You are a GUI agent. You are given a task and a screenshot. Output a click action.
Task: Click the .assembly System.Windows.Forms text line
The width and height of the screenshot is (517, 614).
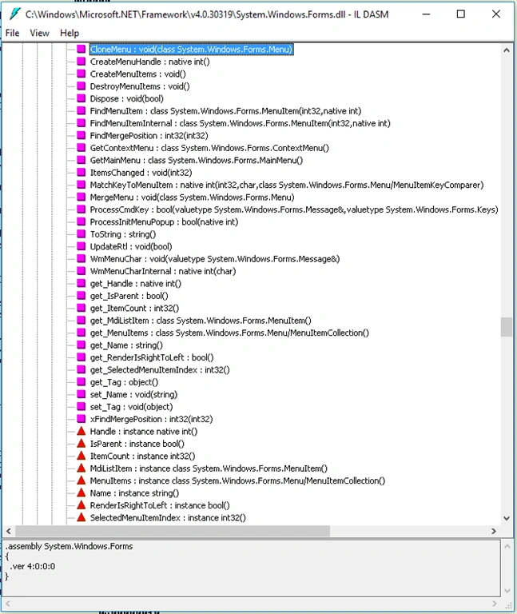click(x=70, y=546)
